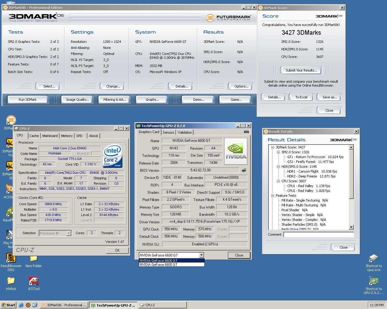387x309 pixels.
Task: Open Image Quality... in 3DMark06
Action: click(78, 100)
